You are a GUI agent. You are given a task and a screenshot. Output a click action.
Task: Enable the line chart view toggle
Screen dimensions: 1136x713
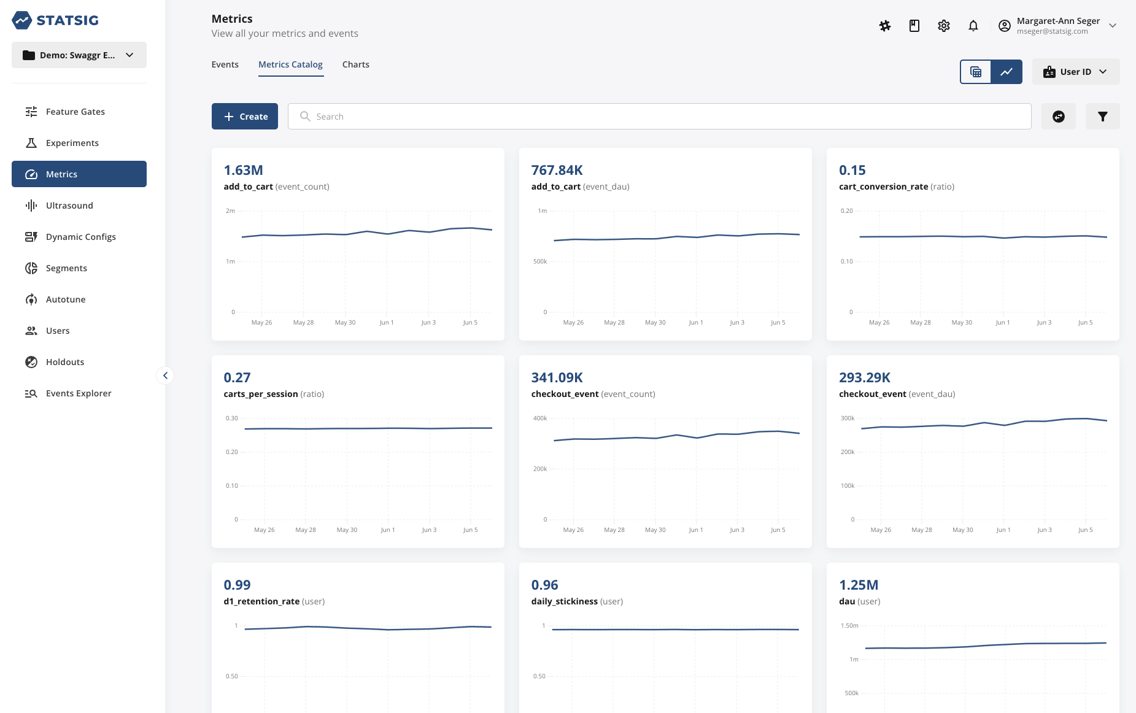tap(1007, 72)
